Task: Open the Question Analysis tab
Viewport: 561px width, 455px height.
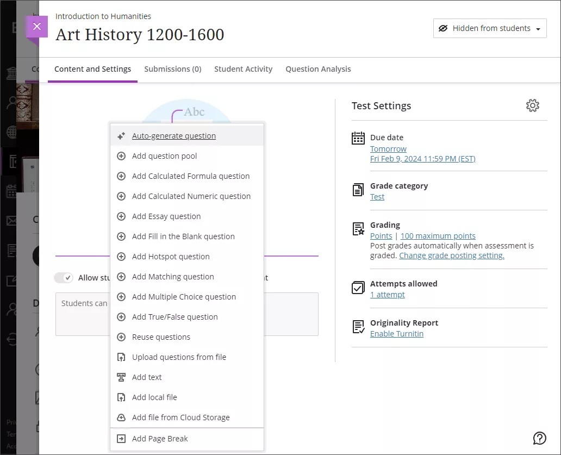Action: tap(318, 69)
